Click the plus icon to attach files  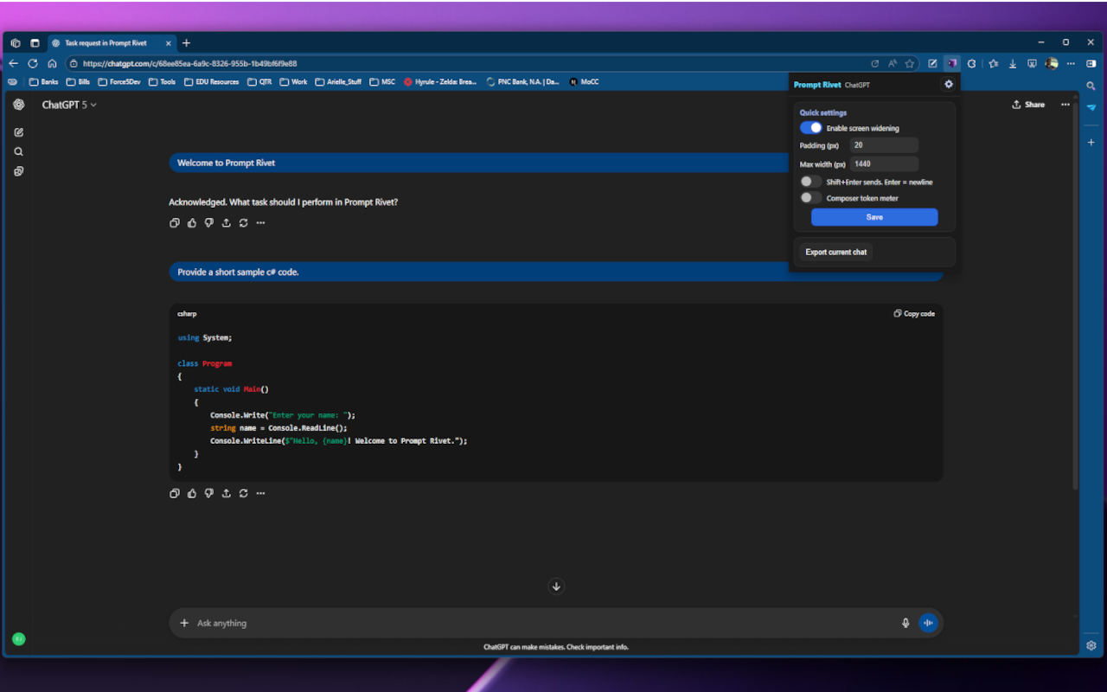[183, 623]
